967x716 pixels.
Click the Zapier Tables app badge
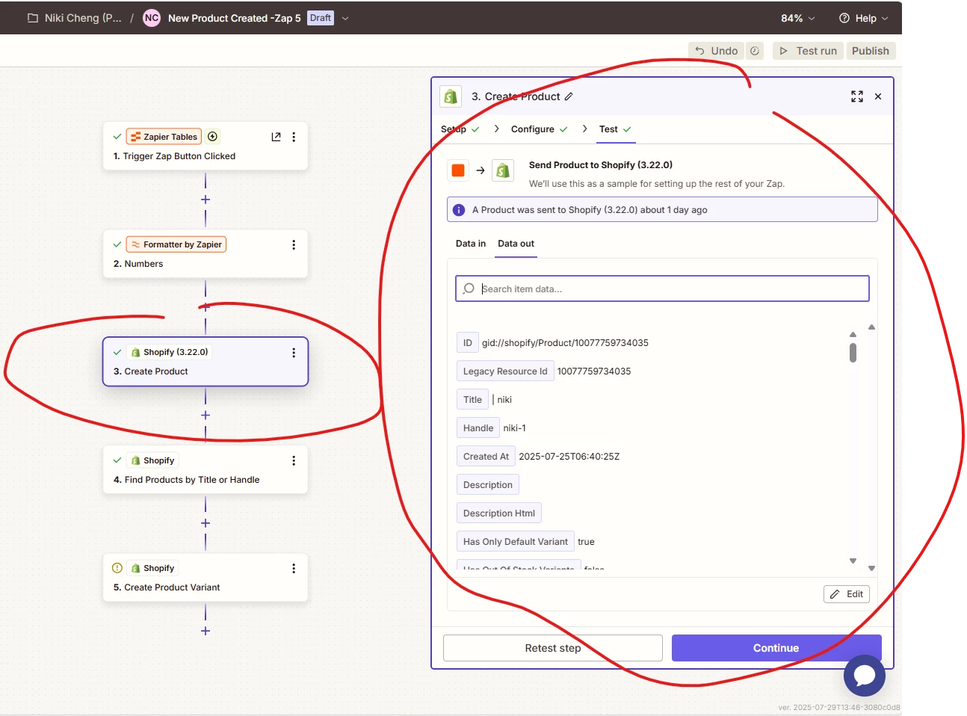point(164,137)
